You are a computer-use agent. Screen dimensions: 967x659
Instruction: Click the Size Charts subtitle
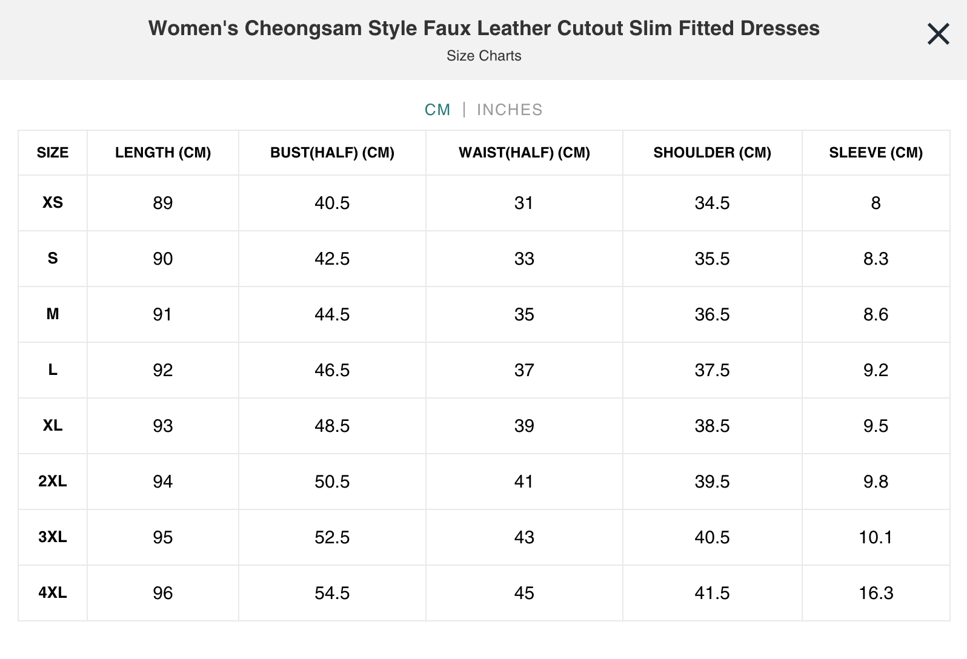click(483, 56)
